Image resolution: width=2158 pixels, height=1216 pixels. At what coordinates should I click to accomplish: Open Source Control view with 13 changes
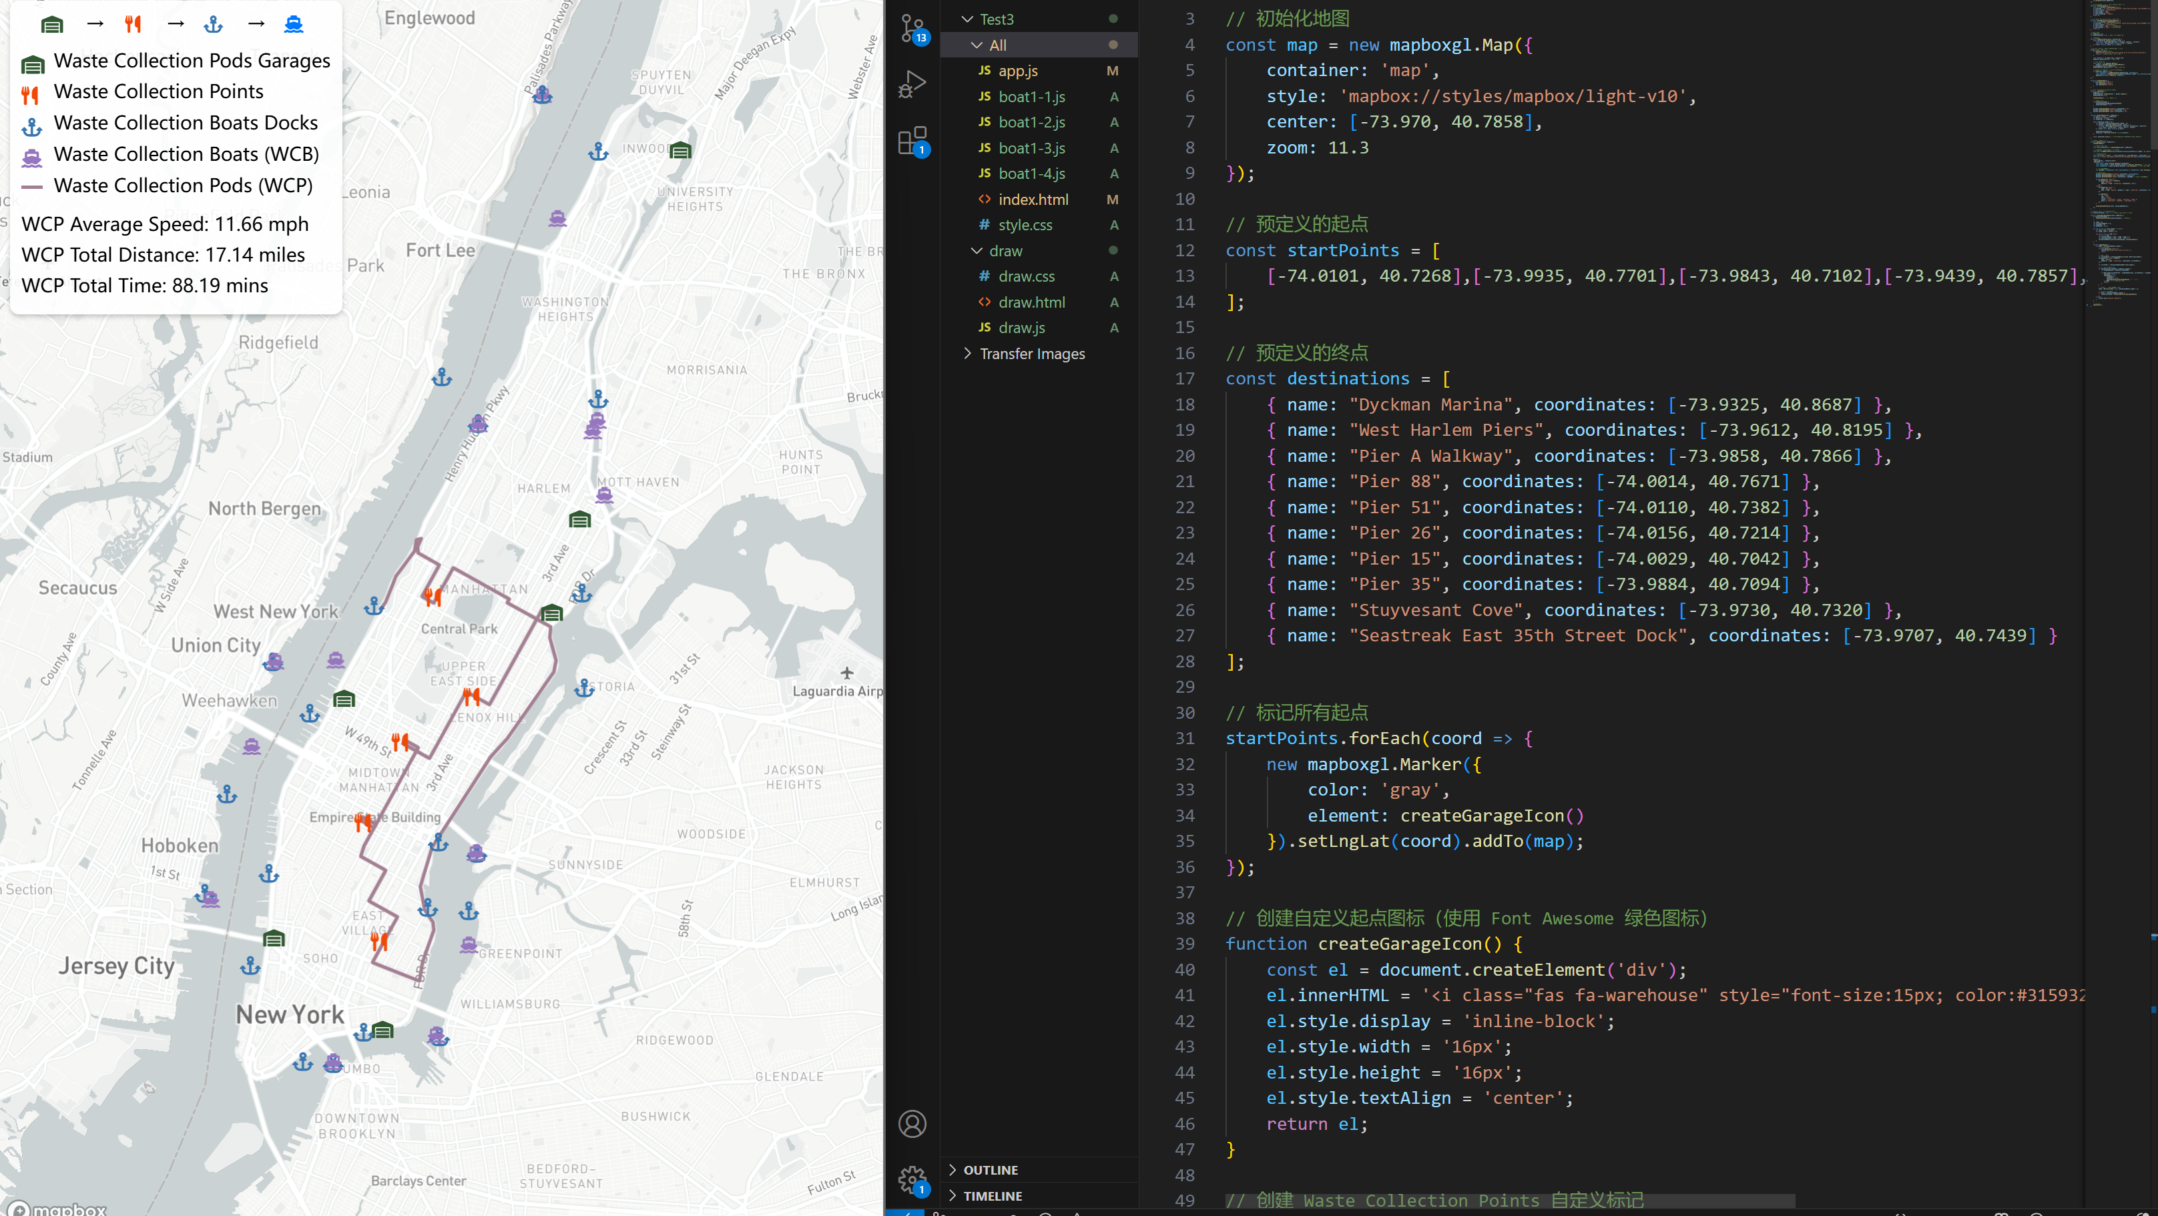pos(913,29)
